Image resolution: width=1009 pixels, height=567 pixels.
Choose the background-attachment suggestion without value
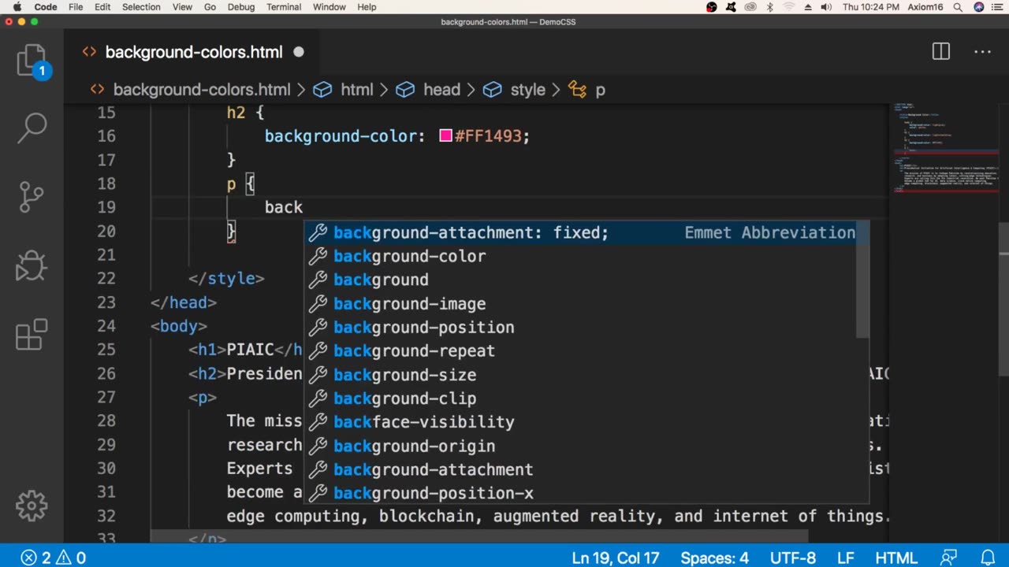586,469
